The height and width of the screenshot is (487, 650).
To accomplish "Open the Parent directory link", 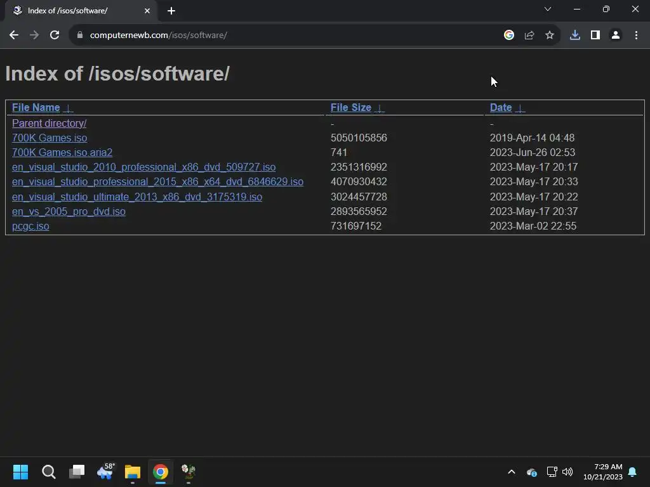I will 50,124.
